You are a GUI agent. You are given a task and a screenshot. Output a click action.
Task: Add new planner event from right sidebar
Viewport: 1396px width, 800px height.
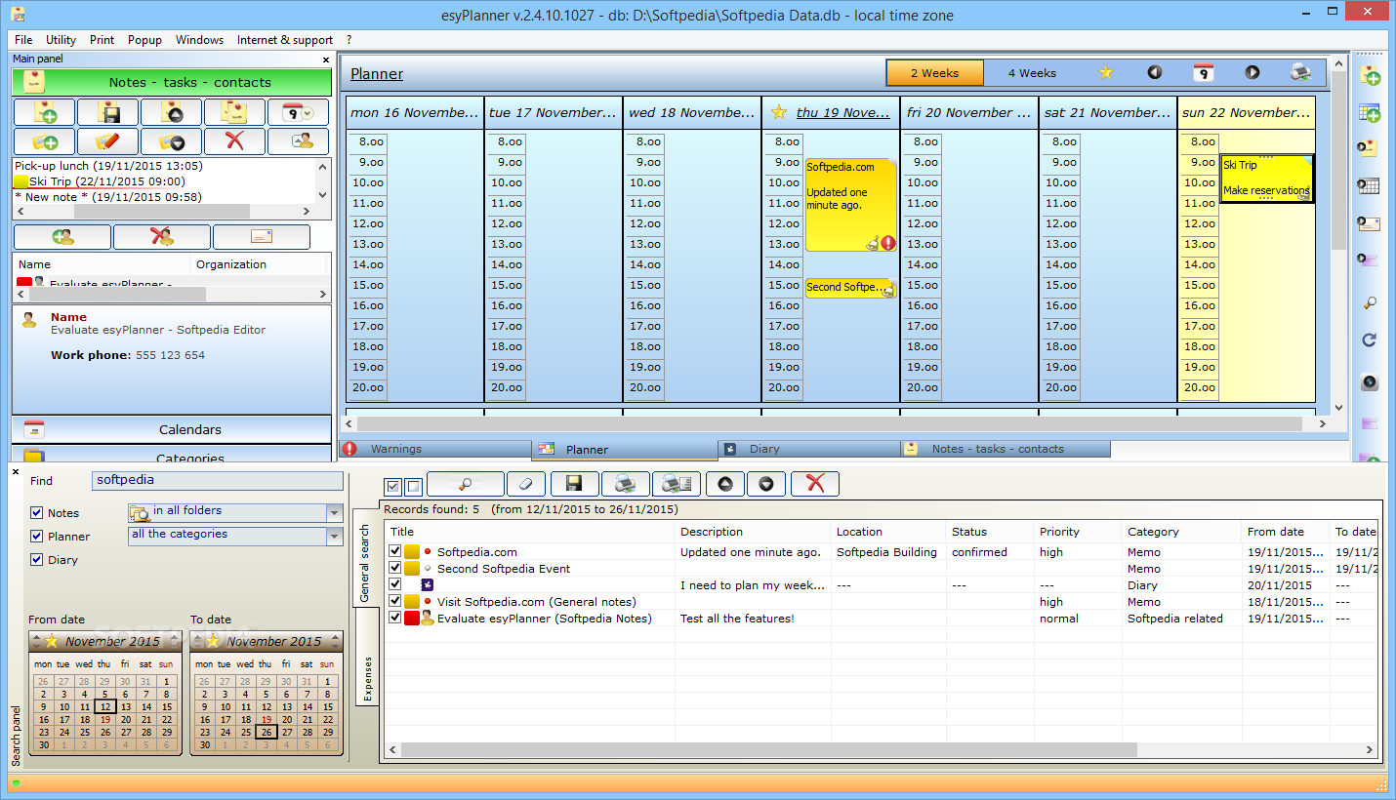pyautogui.click(x=1370, y=113)
